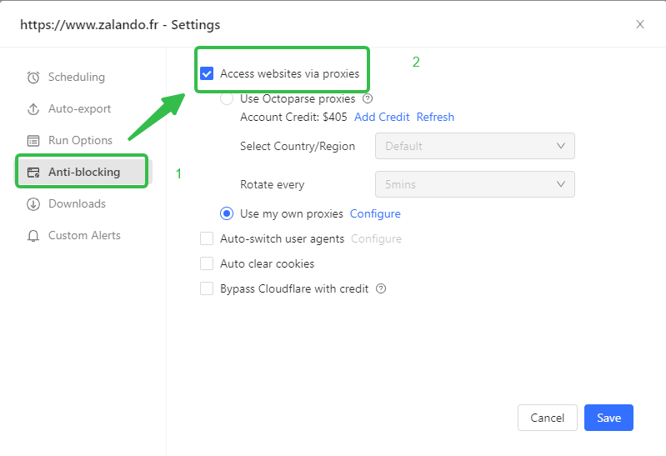Image resolution: width=666 pixels, height=456 pixels.
Task: Click the Auto-export upload icon
Action: click(33, 109)
